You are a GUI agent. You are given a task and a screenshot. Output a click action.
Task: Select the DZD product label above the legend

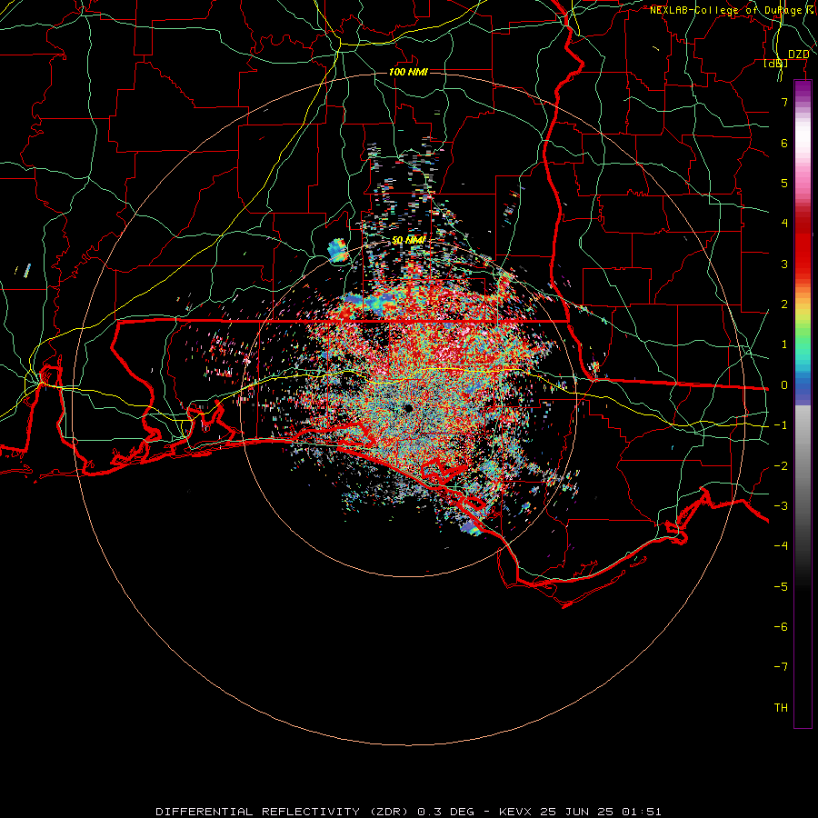(798, 55)
